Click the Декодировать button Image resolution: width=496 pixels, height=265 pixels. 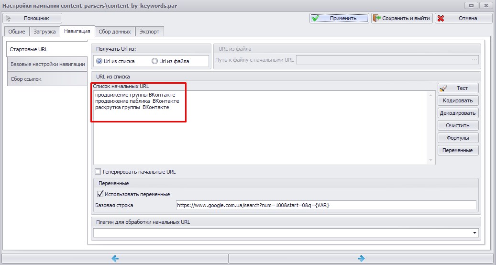point(458,113)
